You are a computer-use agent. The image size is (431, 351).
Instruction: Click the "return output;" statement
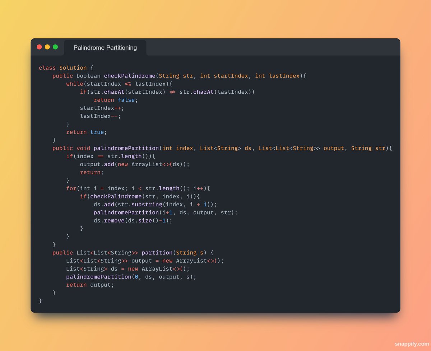pos(90,285)
